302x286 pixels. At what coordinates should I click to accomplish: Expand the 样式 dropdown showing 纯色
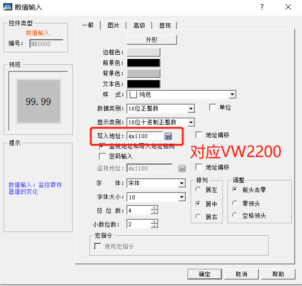tap(232, 94)
